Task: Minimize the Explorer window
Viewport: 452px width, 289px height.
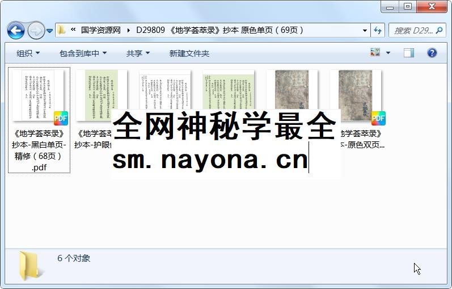Action: tap(390, 7)
